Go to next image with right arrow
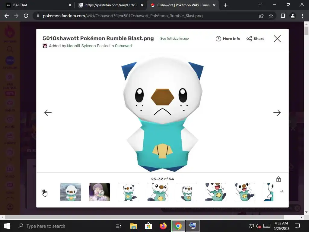The height and width of the screenshot is (232, 309). click(x=277, y=113)
